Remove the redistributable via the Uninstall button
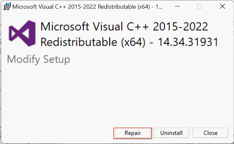 [172, 133]
